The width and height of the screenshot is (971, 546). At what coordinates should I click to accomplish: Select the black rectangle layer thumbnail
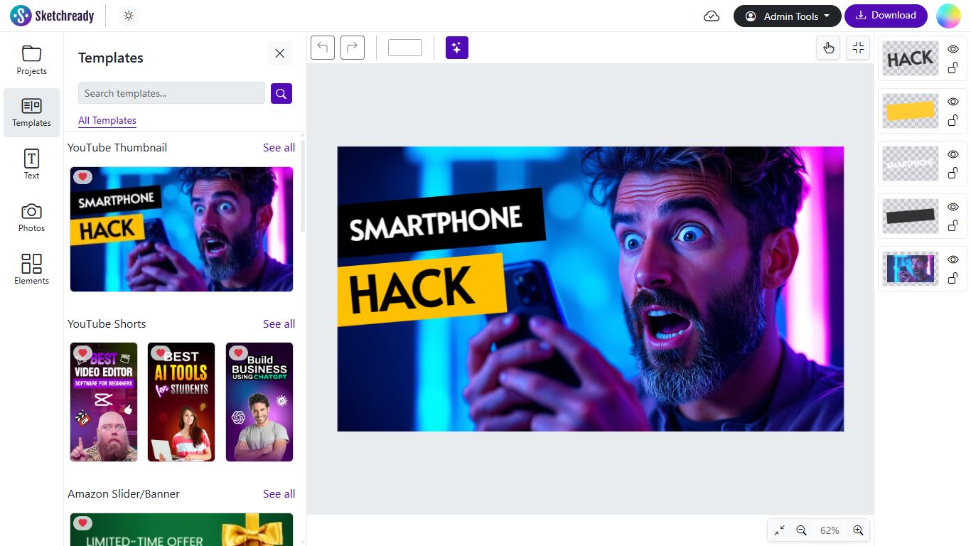911,216
